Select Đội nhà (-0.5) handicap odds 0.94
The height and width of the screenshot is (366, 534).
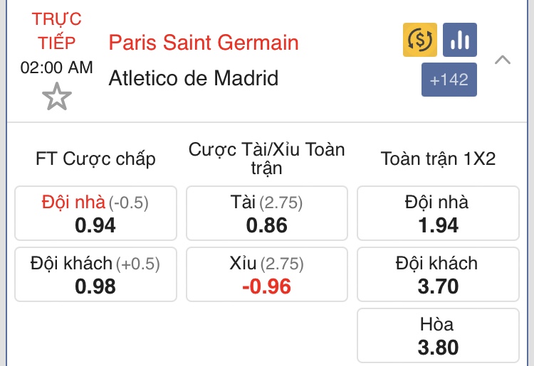click(95, 213)
